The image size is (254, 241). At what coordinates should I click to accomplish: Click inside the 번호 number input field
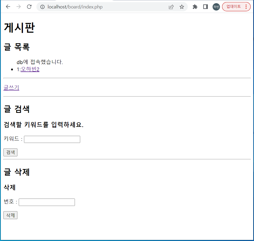[x=46, y=202]
